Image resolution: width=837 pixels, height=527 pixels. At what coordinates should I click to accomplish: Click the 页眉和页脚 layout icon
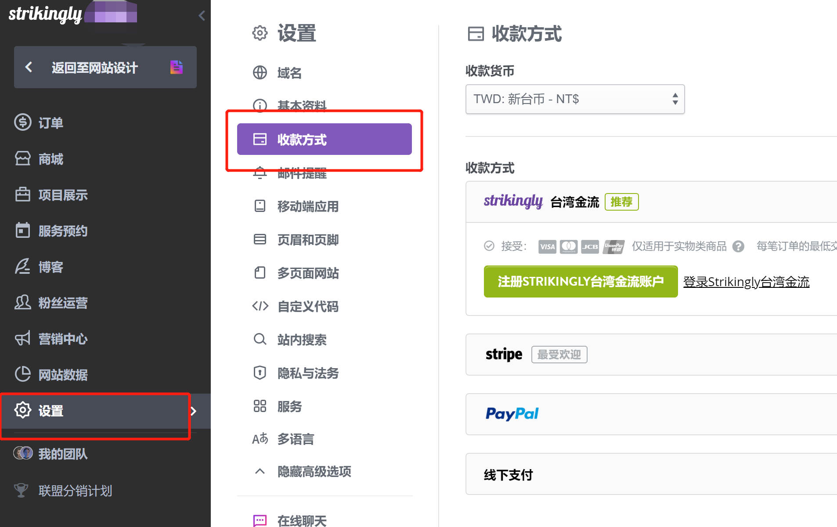click(260, 239)
